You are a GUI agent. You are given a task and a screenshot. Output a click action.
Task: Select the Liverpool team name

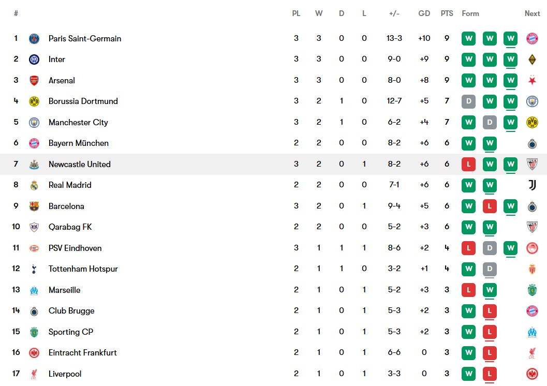point(65,374)
